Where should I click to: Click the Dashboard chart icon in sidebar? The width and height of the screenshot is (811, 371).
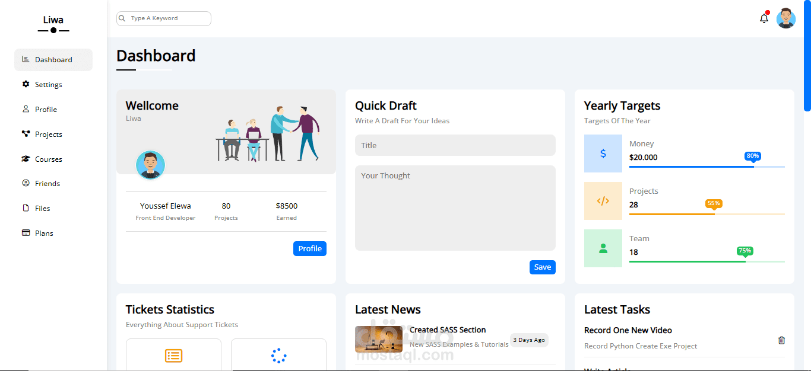(x=26, y=59)
